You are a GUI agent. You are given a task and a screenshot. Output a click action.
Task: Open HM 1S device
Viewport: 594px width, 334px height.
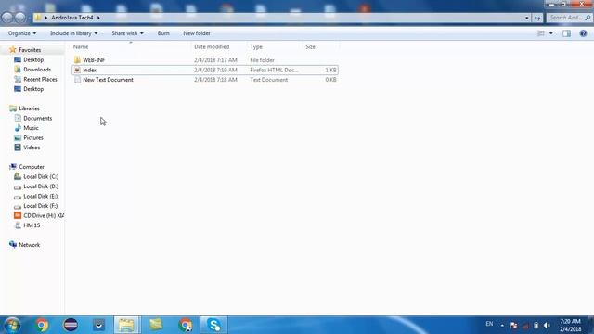tap(32, 225)
